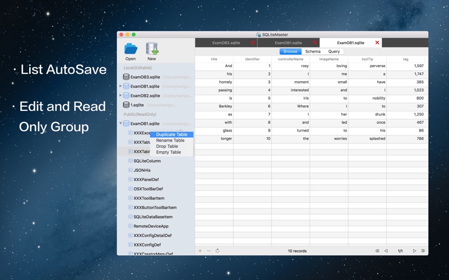The height and width of the screenshot is (280, 449).
Task: Click the XXXToolBarItem table icon
Action: pyautogui.click(x=130, y=198)
